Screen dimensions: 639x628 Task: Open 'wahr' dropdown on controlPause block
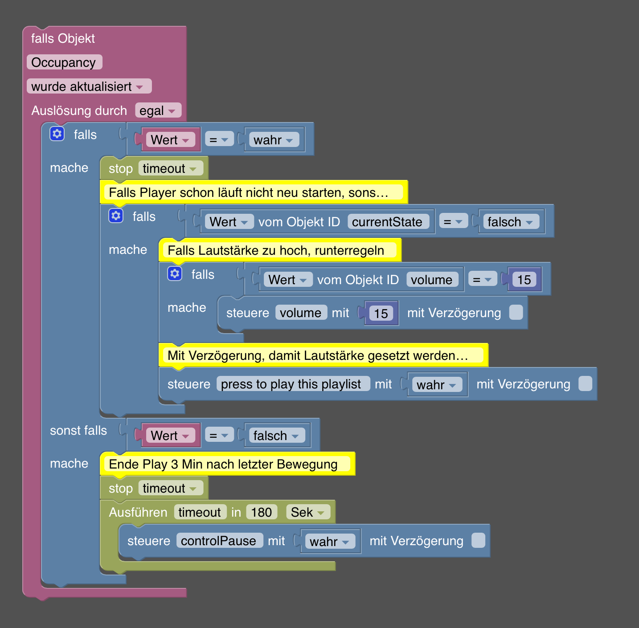pyautogui.click(x=330, y=541)
